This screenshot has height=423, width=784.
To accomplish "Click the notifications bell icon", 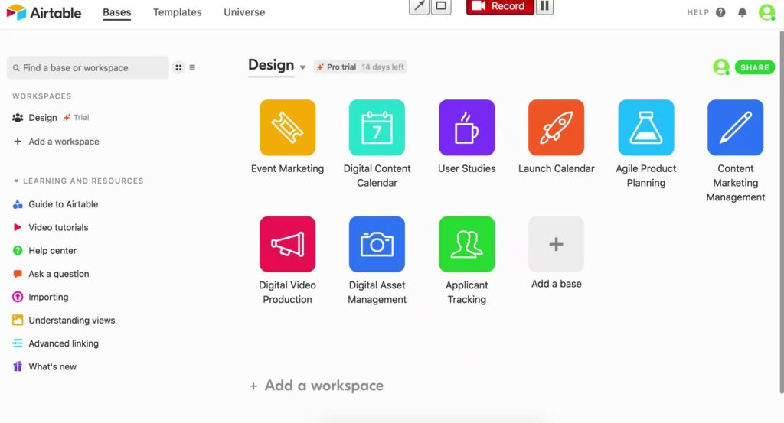I will pyautogui.click(x=742, y=13).
